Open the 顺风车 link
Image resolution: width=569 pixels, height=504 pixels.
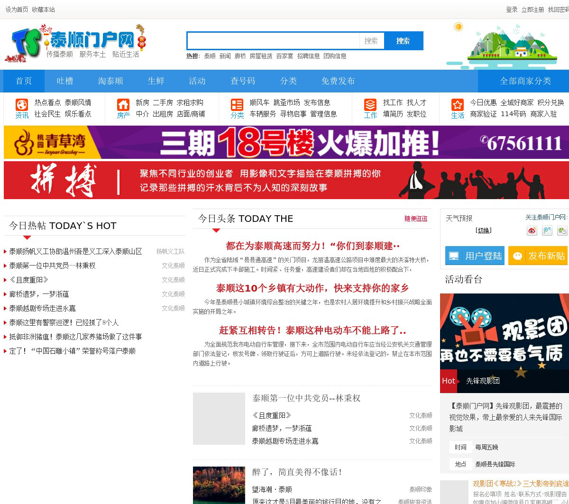[x=259, y=102]
